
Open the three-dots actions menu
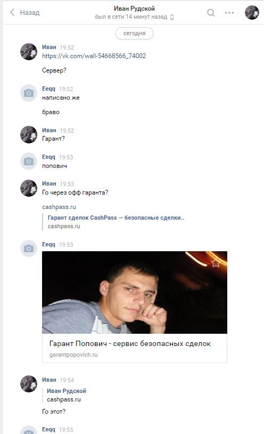pos(229,13)
